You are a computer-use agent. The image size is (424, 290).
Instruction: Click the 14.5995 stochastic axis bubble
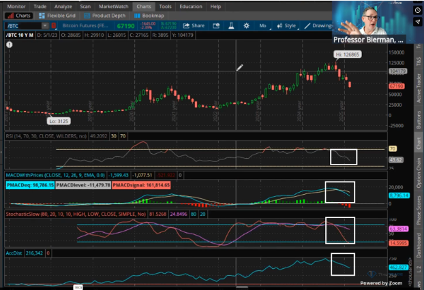(x=398, y=243)
